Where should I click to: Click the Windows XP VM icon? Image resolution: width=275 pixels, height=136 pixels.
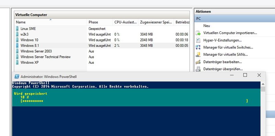point(17,62)
